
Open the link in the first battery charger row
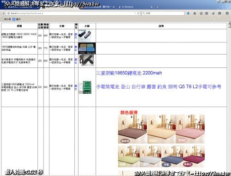(x=76, y=36)
